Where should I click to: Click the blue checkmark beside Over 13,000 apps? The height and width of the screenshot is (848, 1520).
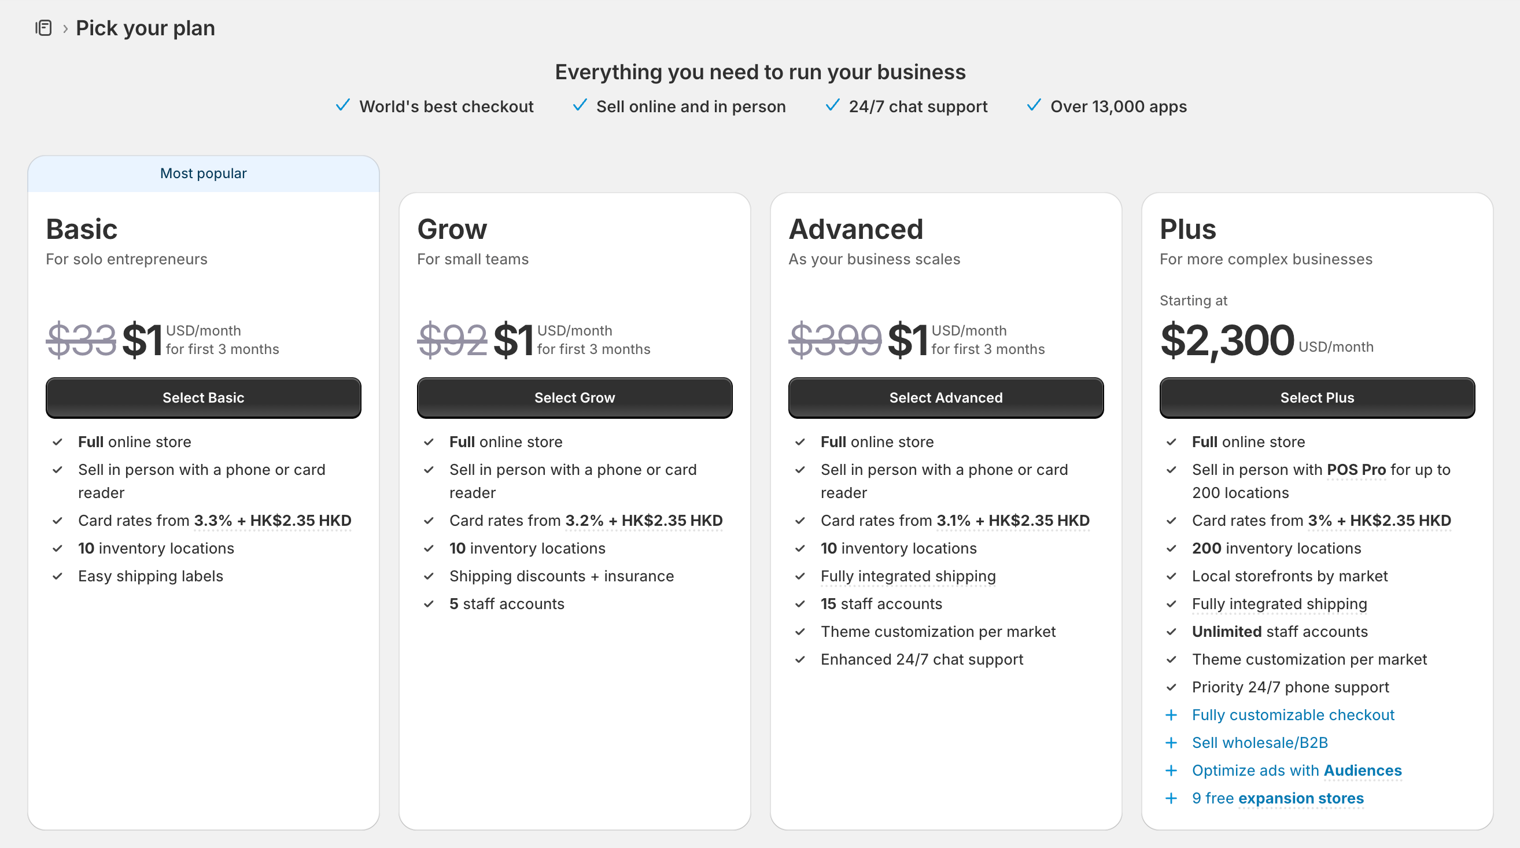tap(1034, 105)
